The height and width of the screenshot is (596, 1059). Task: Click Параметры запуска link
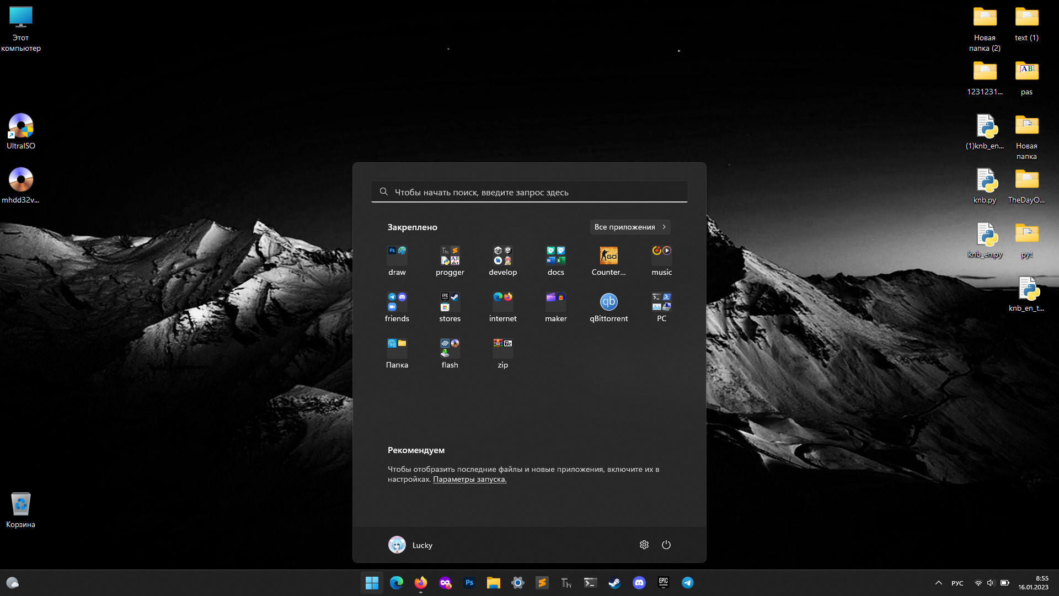click(x=469, y=479)
